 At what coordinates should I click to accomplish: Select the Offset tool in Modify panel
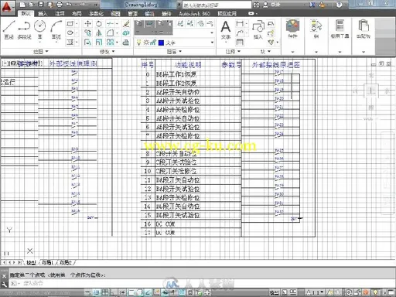point(126,43)
